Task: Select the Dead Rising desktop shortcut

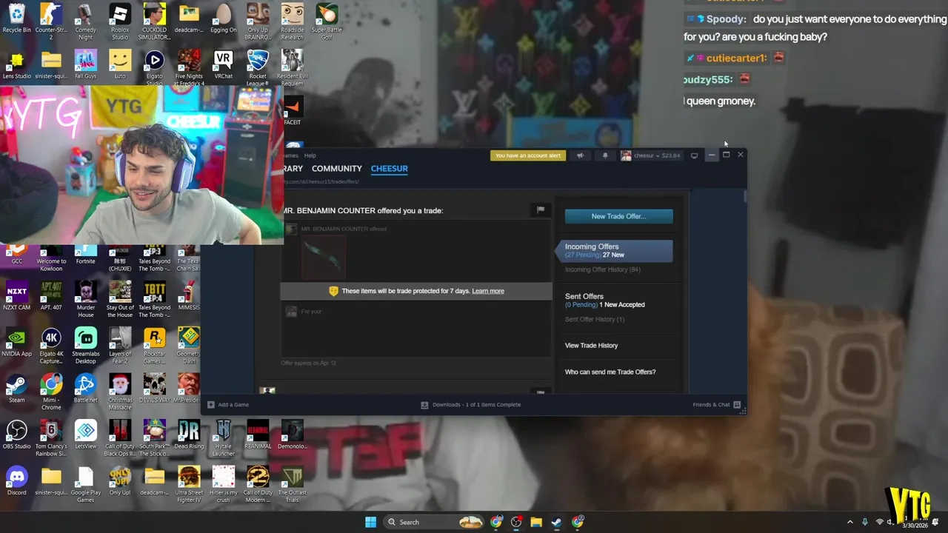Action: 189,435
